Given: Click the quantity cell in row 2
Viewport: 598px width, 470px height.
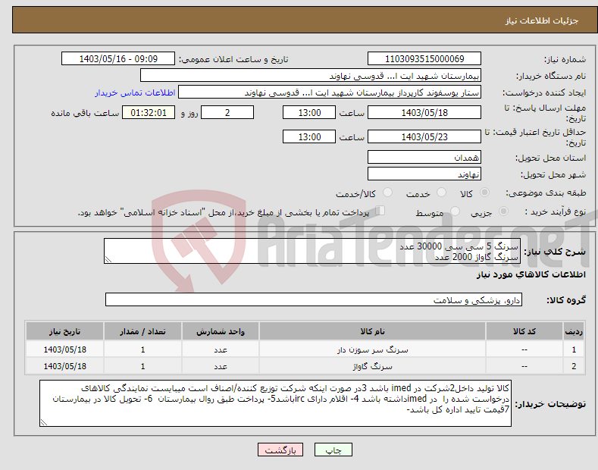Looking at the screenshot, I should tap(142, 366).
